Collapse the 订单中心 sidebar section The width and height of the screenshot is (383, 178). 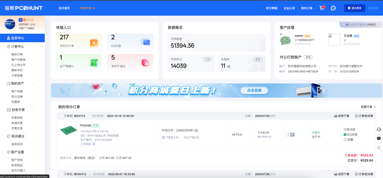(x=33, y=46)
